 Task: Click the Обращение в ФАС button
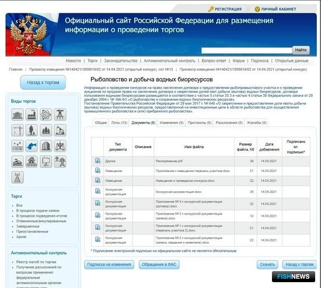(x=159, y=265)
